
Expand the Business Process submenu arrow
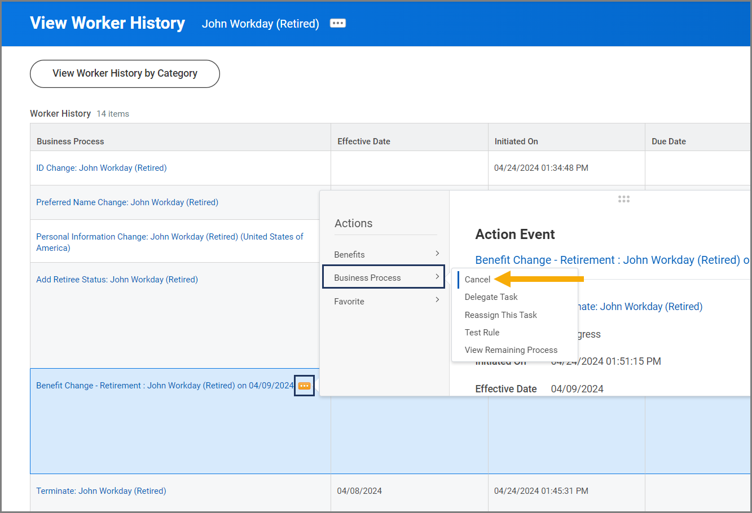coord(437,277)
